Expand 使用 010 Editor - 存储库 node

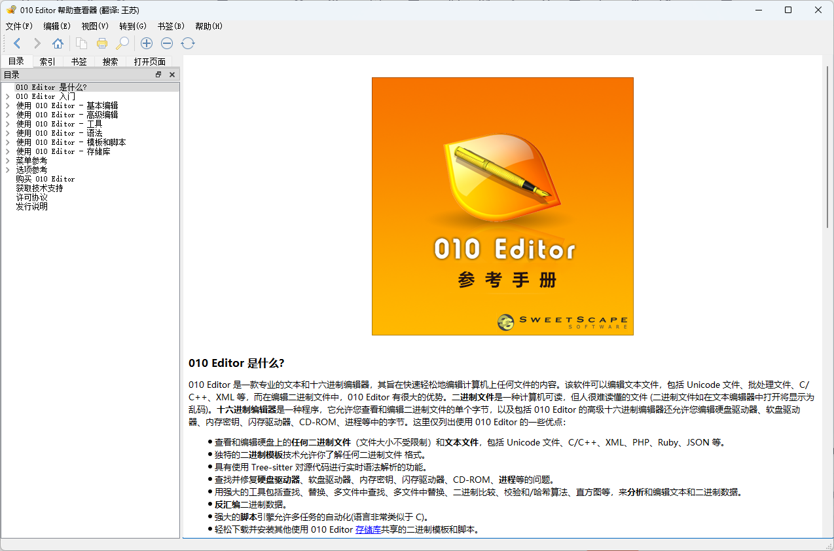pos(8,151)
